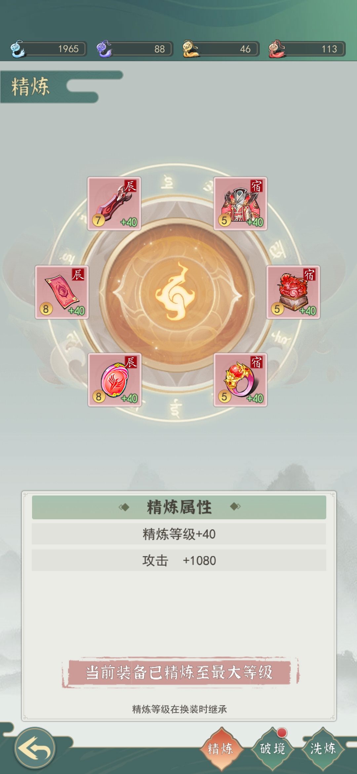357x774 pixels.
Task: Tap the 当前装备已精炼至最大等级 button
Action: [x=179, y=672]
